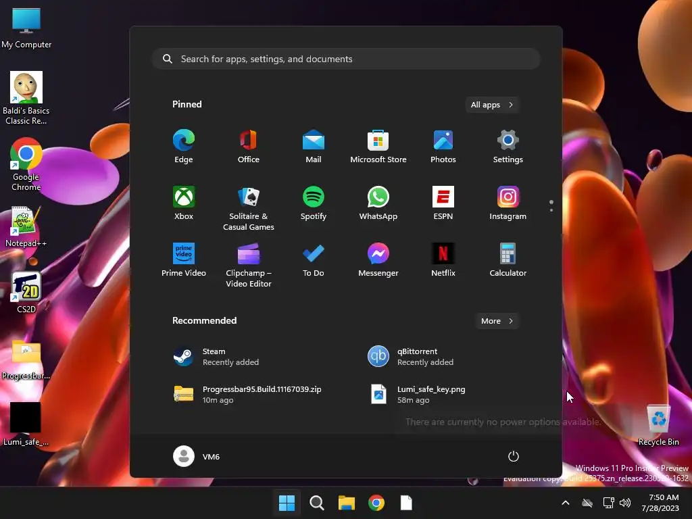Screen dimensions: 692x519
Task: Launch Prime Video
Action: coord(184,260)
